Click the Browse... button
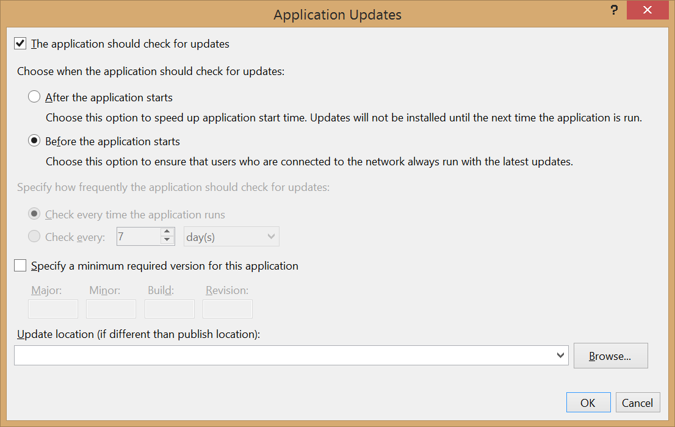Image resolution: width=675 pixels, height=427 pixels. coord(610,356)
